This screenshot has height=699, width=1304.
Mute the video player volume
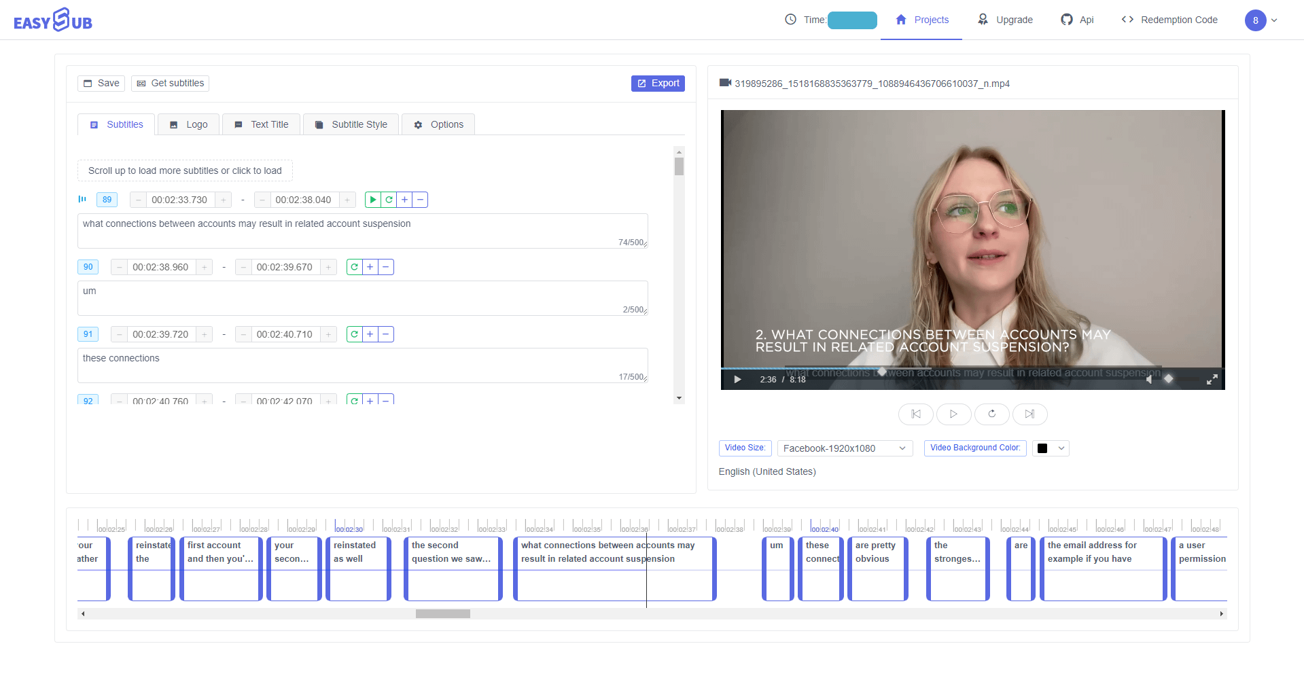[x=1149, y=379]
